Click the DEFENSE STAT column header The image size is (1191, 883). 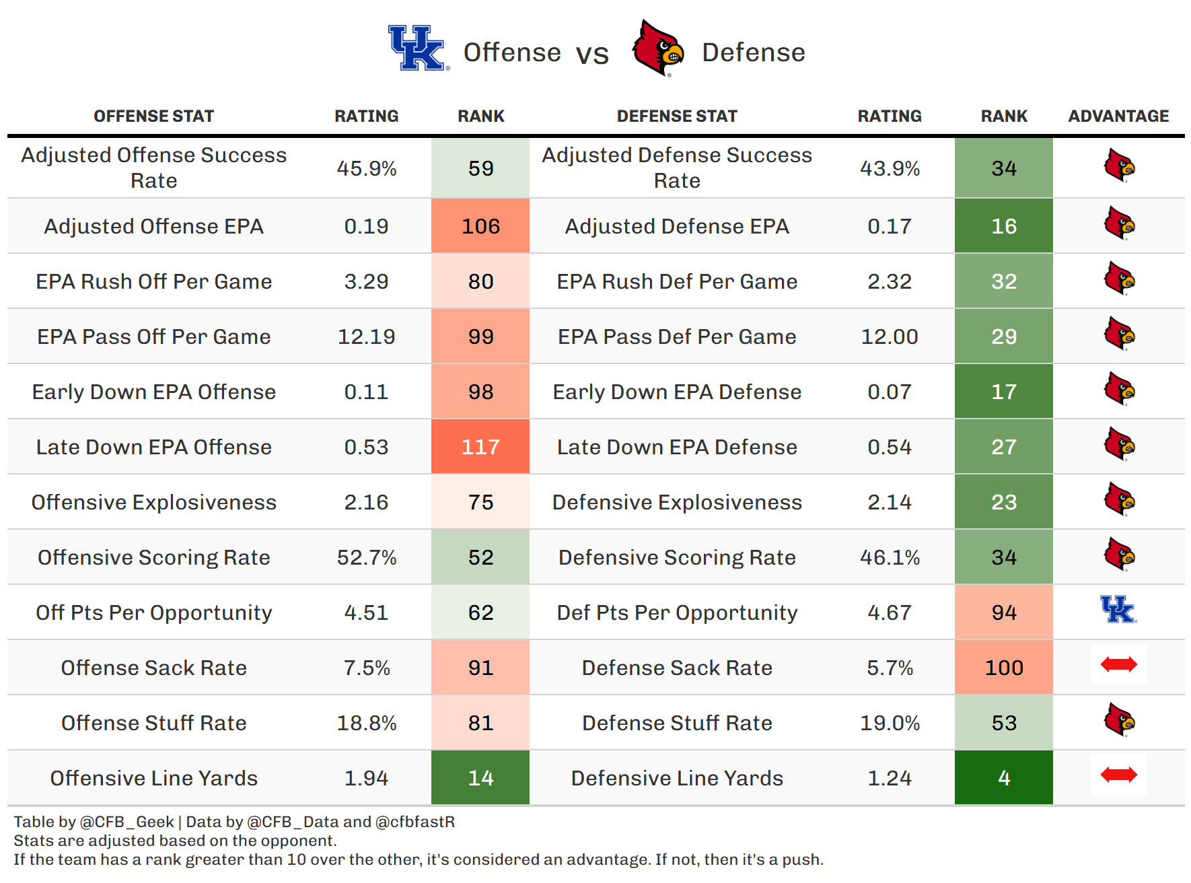coord(677,116)
